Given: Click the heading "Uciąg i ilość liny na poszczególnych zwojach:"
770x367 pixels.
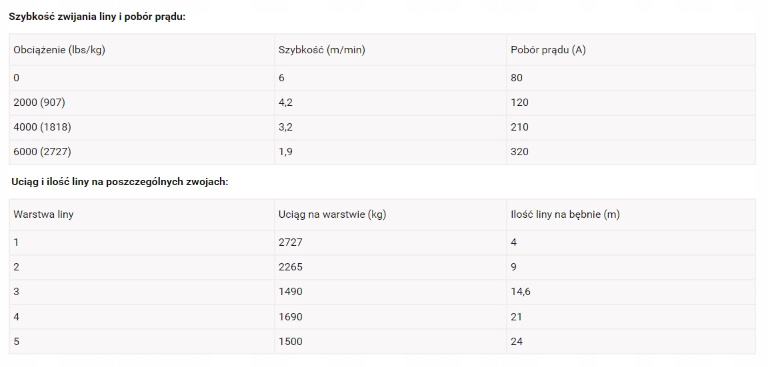Looking at the screenshot, I should click(120, 181).
